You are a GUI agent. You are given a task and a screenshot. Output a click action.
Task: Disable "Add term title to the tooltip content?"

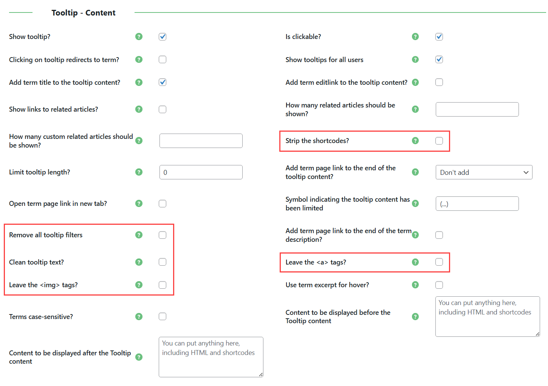(x=163, y=82)
